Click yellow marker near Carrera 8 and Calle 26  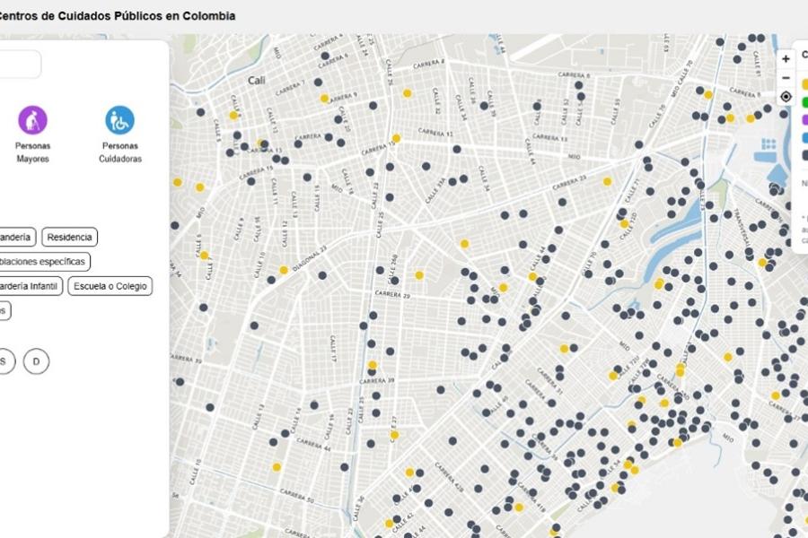(407, 93)
